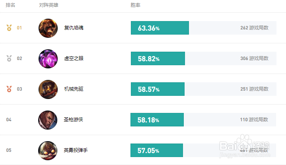Click the silver medal icon for rank 02
The width and height of the screenshot is (286, 165).
(x=9, y=58)
